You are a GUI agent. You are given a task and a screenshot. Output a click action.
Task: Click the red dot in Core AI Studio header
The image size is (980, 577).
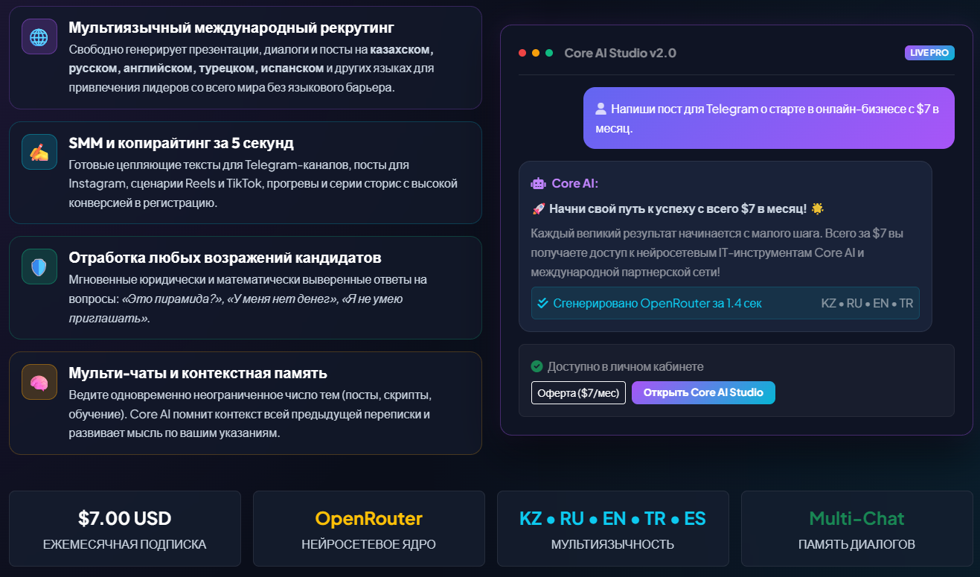click(522, 53)
